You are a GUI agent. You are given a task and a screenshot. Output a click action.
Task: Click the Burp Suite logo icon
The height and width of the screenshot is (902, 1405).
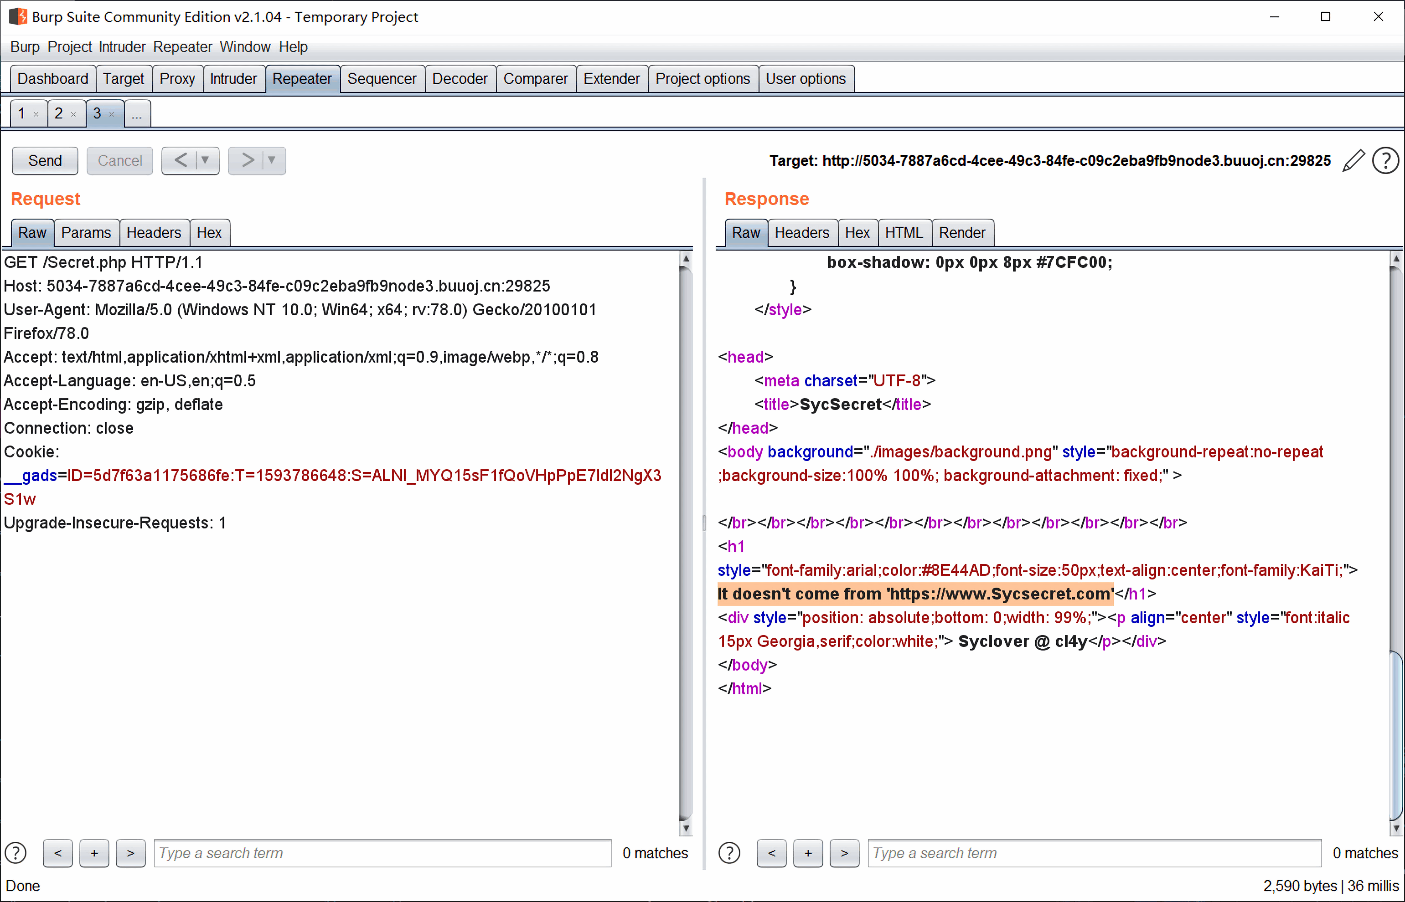click(18, 16)
